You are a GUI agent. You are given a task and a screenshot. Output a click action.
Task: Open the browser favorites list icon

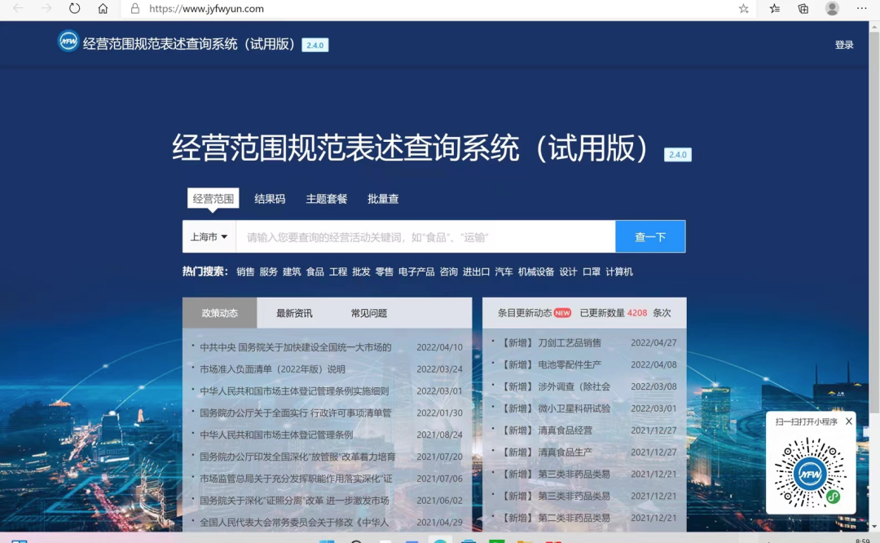[774, 9]
